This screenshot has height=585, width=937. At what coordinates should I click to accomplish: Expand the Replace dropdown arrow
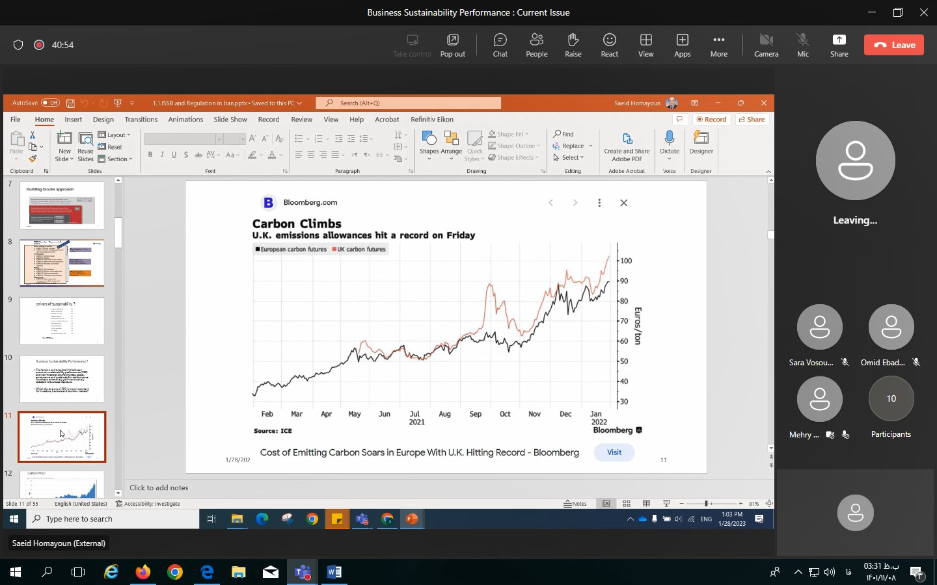point(591,146)
